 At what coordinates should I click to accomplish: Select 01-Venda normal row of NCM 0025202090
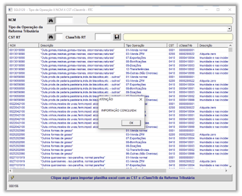pyautogui.click(x=118, y=131)
